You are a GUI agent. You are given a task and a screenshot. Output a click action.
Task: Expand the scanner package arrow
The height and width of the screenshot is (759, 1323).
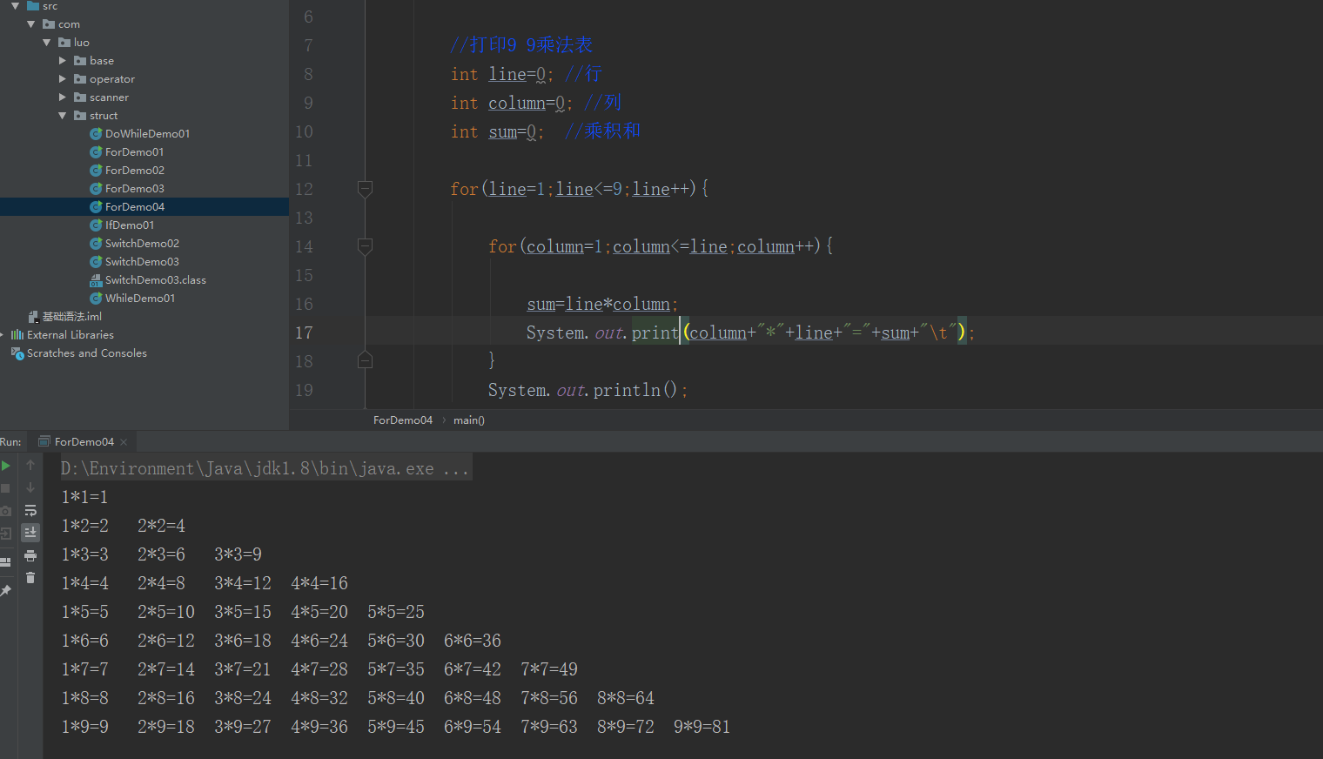point(62,97)
